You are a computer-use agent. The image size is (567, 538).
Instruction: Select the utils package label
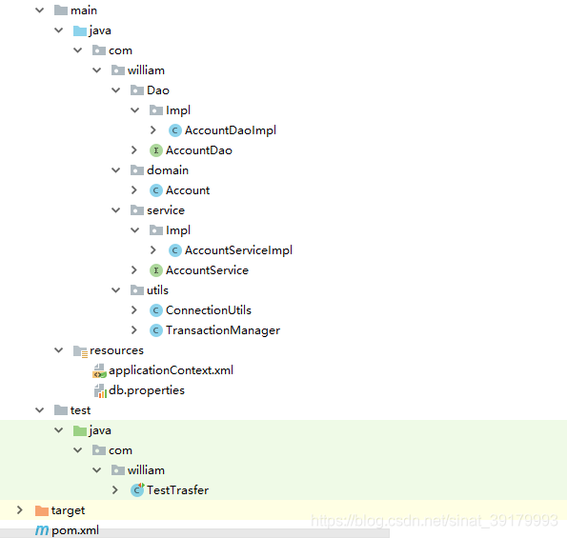157,290
